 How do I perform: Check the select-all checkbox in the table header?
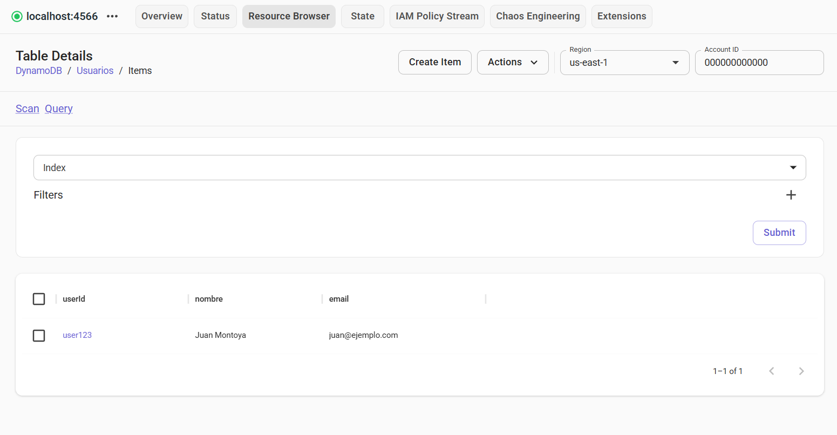point(39,298)
